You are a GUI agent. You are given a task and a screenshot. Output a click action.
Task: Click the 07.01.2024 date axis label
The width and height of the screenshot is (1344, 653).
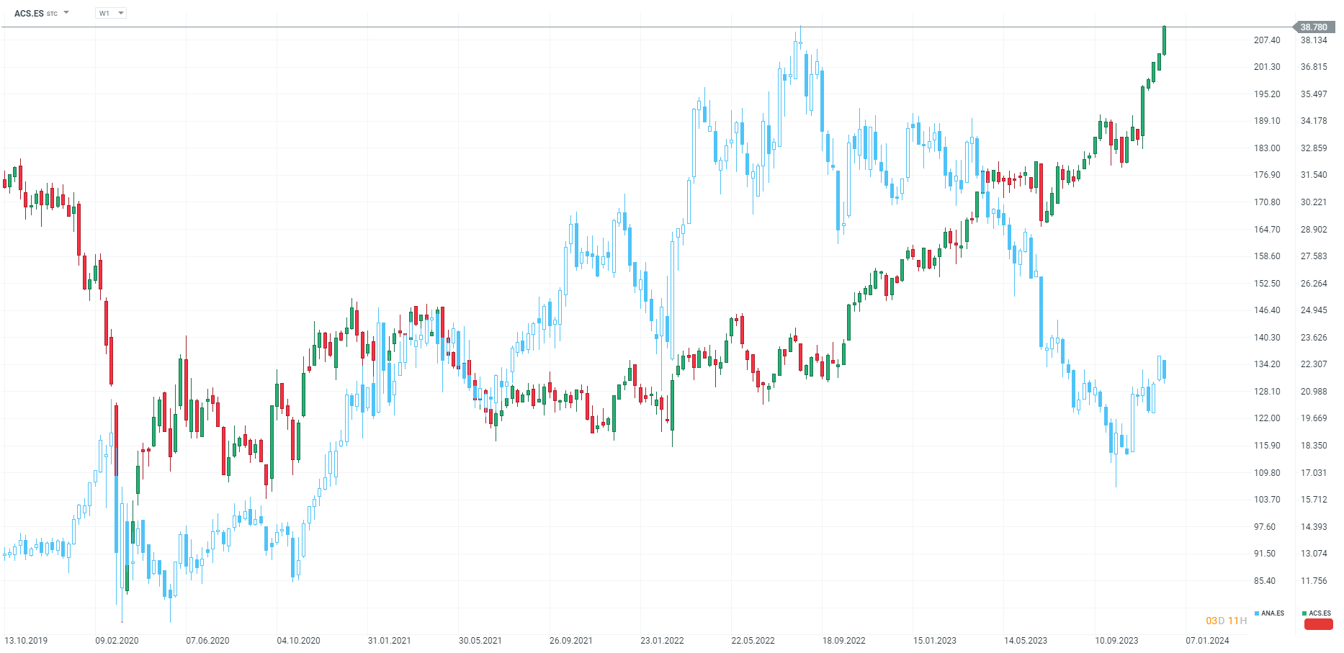tap(1207, 640)
